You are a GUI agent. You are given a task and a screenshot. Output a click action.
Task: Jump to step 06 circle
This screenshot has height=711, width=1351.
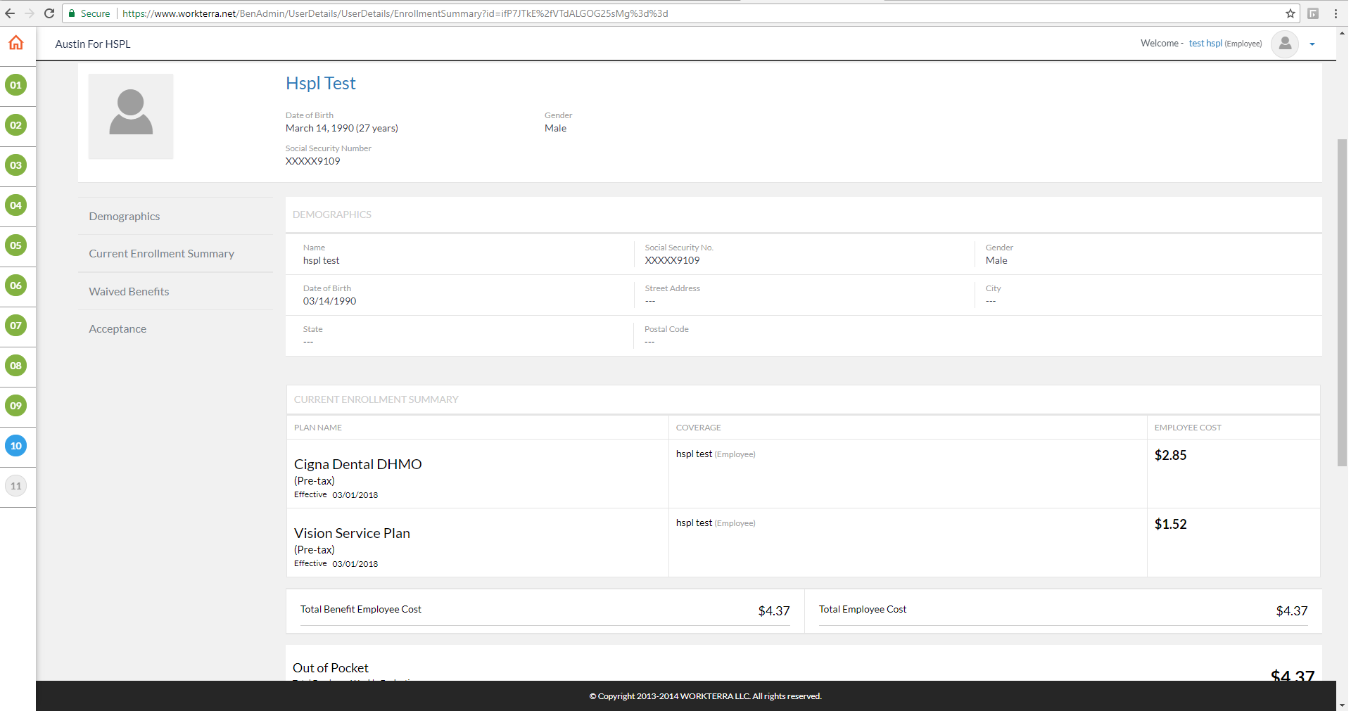[x=15, y=286]
